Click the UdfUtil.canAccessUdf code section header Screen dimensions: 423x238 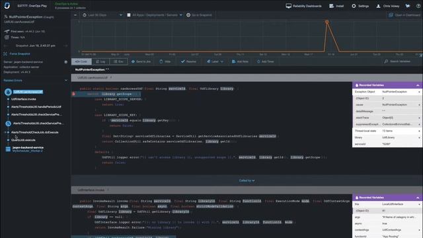pos(211,78)
